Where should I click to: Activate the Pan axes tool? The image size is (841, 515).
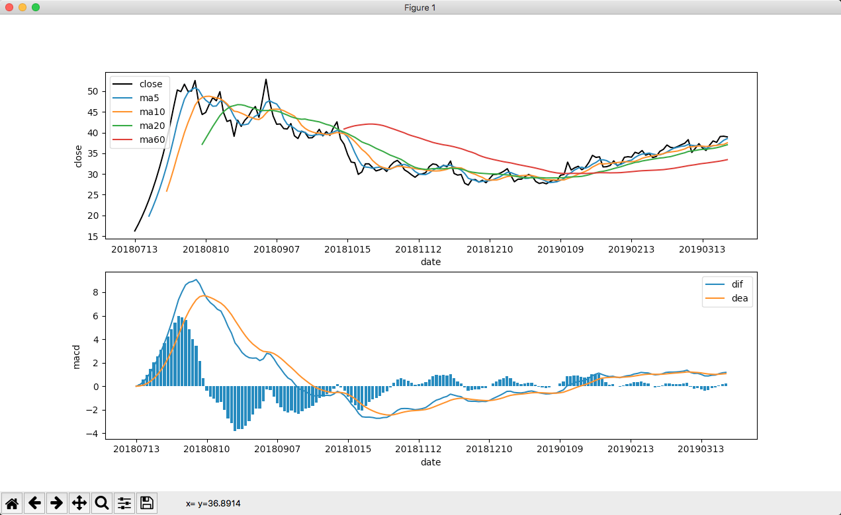[79, 503]
